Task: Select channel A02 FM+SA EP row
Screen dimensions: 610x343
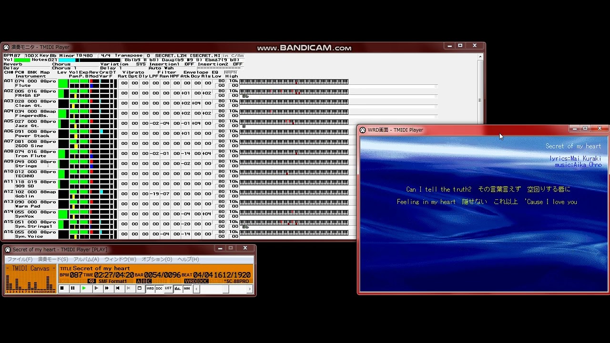Action: pyautogui.click(x=176, y=93)
